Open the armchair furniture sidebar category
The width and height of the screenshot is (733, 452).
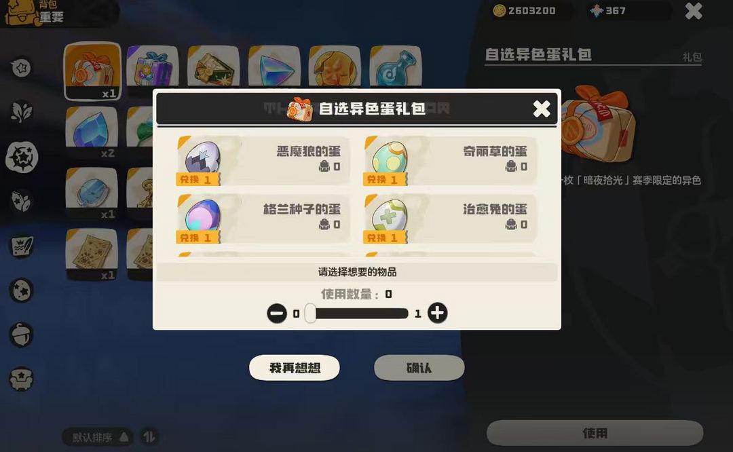coord(22,379)
